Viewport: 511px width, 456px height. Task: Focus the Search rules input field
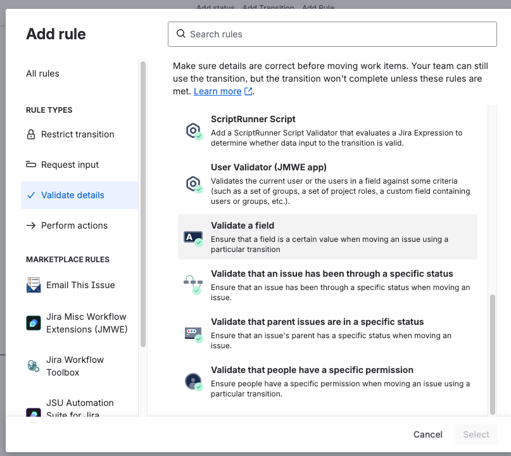coord(332,34)
